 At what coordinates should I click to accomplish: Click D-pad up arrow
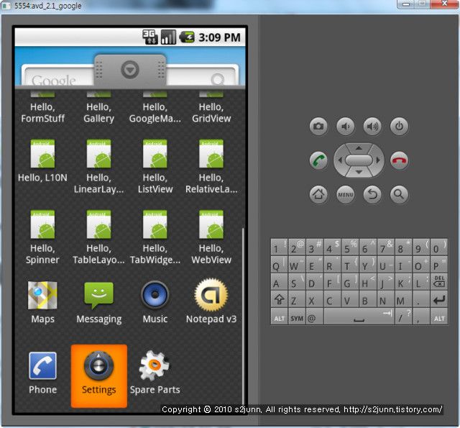359,148
